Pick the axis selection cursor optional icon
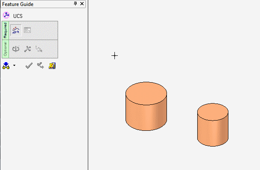The image size is (260, 170). 39,49
